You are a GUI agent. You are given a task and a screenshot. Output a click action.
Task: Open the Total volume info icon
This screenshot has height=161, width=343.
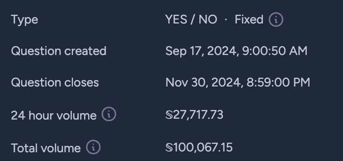(x=93, y=147)
